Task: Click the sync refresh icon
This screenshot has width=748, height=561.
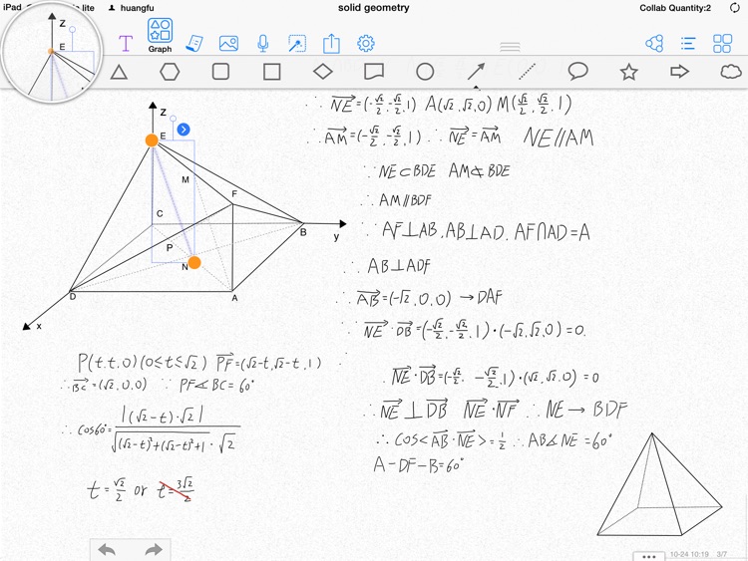Action: (x=735, y=8)
